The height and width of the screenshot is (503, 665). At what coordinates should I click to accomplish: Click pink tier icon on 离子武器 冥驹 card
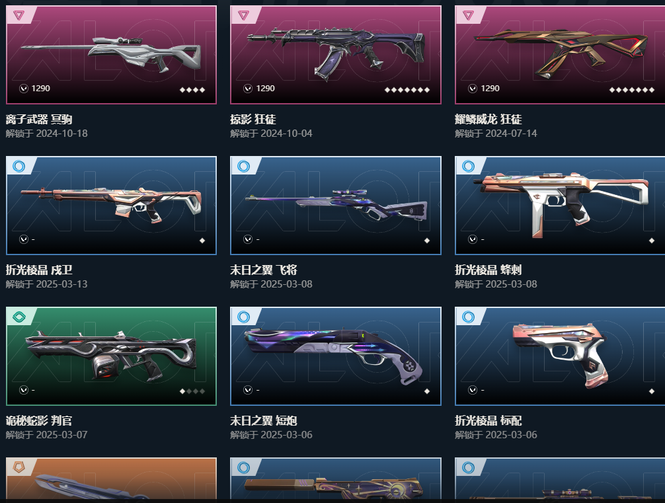coord(19,16)
